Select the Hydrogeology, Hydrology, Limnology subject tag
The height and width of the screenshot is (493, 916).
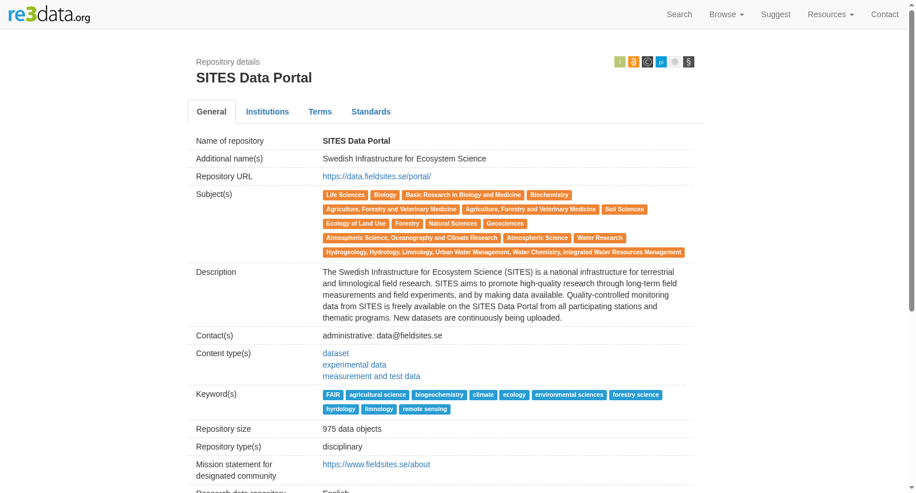(x=504, y=253)
